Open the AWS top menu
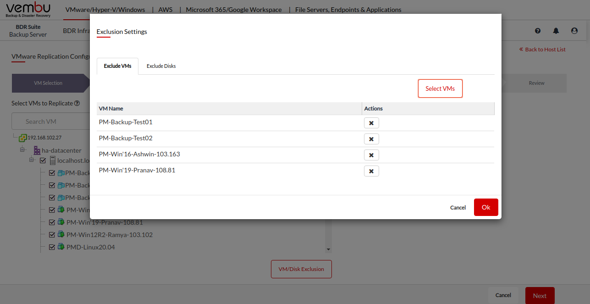This screenshot has width=590, height=304. point(165,10)
